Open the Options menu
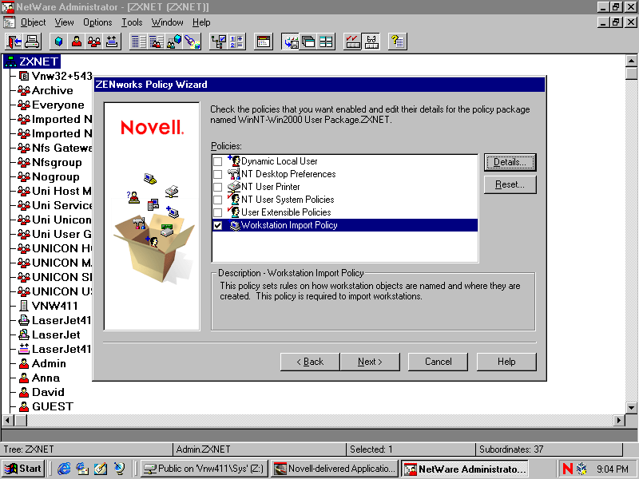This screenshot has height=479, width=639. point(97,22)
